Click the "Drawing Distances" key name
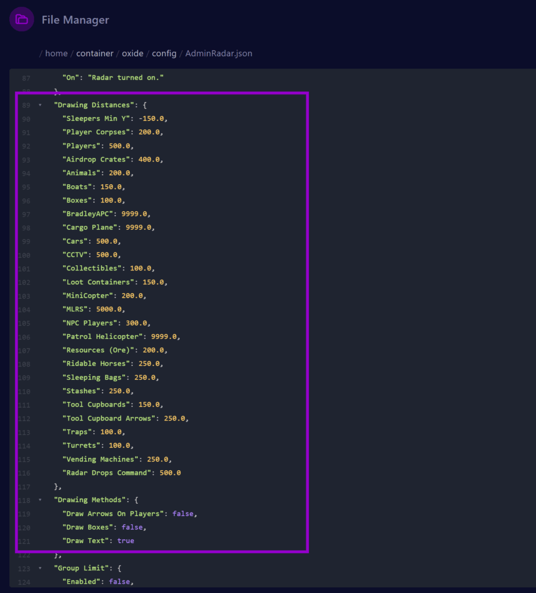Image resolution: width=536 pixels, height=593 pixels. pyautogui.click(x=94, y=105)
